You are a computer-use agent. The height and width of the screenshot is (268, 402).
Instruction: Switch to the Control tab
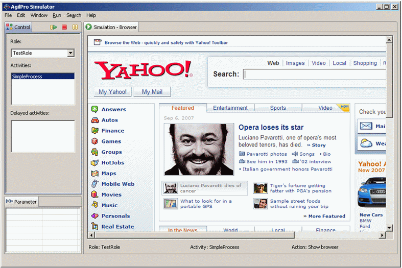(18, 27)
